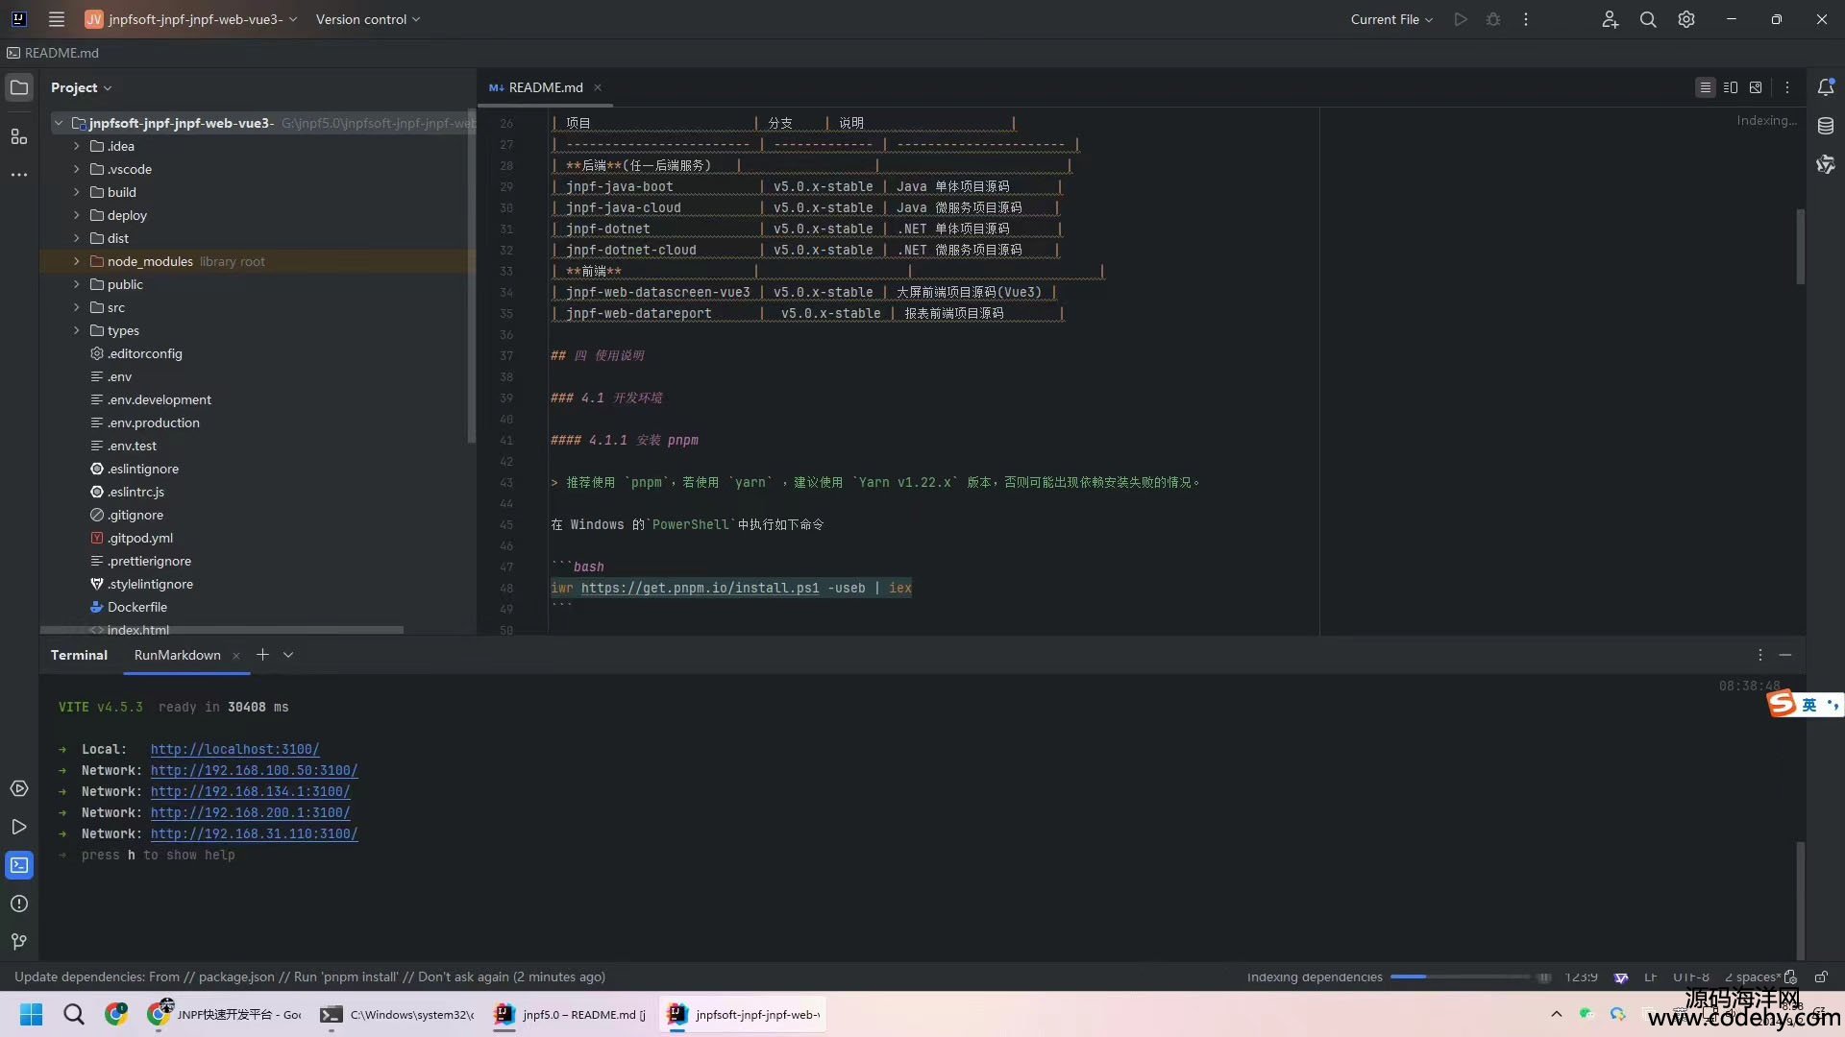Open the Current File run configuration dropdown
The width and height of the screenshot is (1845, 1037).
[1391, 19]
